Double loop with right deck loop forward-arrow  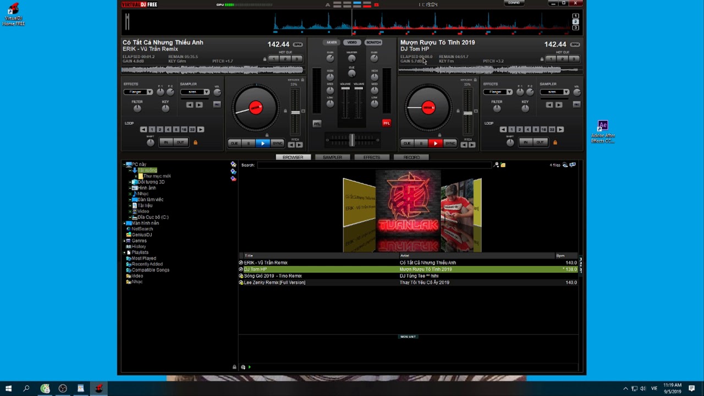[560, 129]
